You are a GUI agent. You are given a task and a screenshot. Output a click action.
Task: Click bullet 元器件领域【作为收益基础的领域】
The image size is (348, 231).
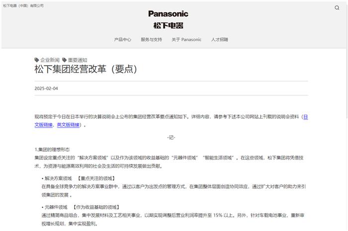coord(81,207)
